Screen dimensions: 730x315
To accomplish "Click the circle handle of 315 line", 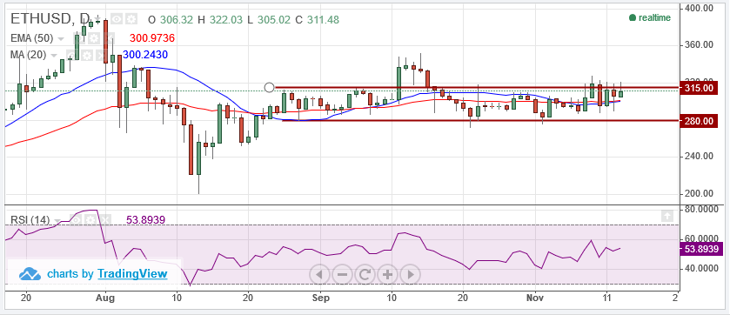I will [269, 88].
